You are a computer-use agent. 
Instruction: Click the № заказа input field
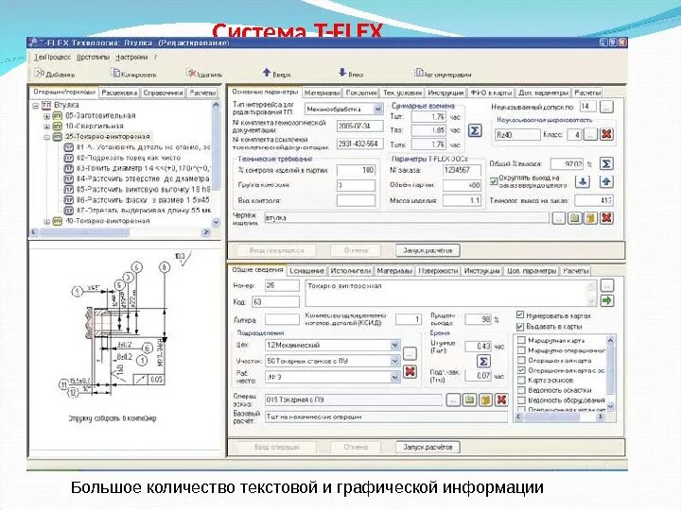pyautogui.click(x=462, y=170)
